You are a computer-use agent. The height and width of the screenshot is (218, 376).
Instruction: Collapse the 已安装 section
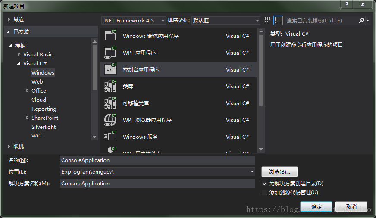coord(8,31)
